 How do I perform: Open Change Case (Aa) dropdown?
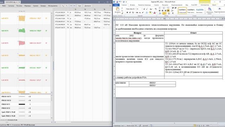pyautogui.click(x=151, y=9)
